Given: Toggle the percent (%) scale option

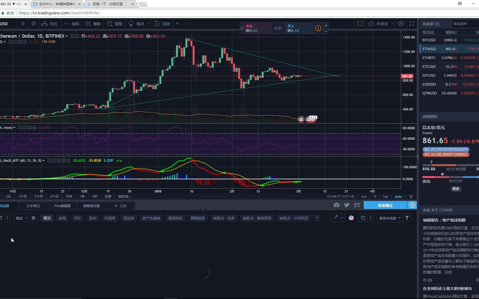Looking at the screenshot, I should point(375,197).
